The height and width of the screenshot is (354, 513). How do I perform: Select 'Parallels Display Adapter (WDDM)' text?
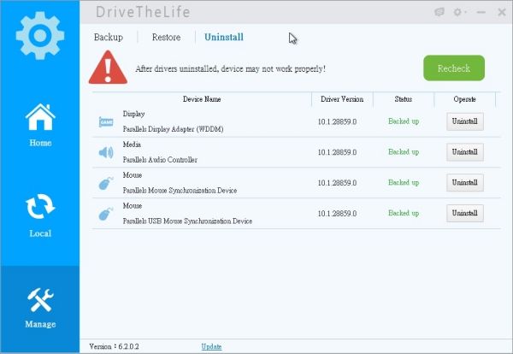tap(173, 129)
